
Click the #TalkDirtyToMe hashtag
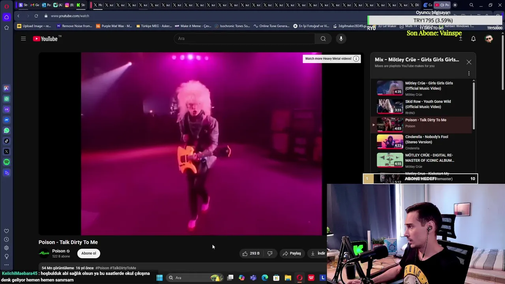point(123,268)
